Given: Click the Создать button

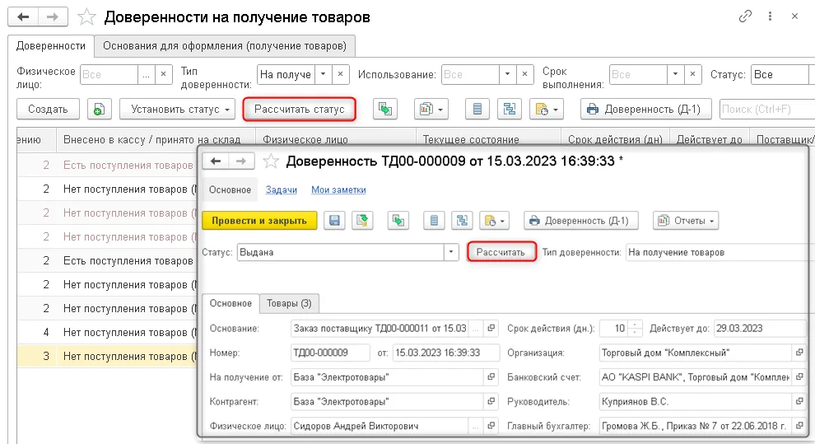Looking at the screenshot, I should [48, 110].
